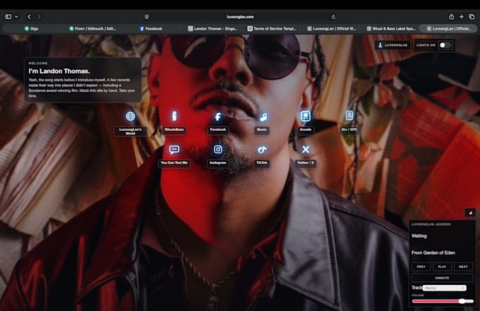Click the LUVSONGLAB button at top right

click(393, 45)
